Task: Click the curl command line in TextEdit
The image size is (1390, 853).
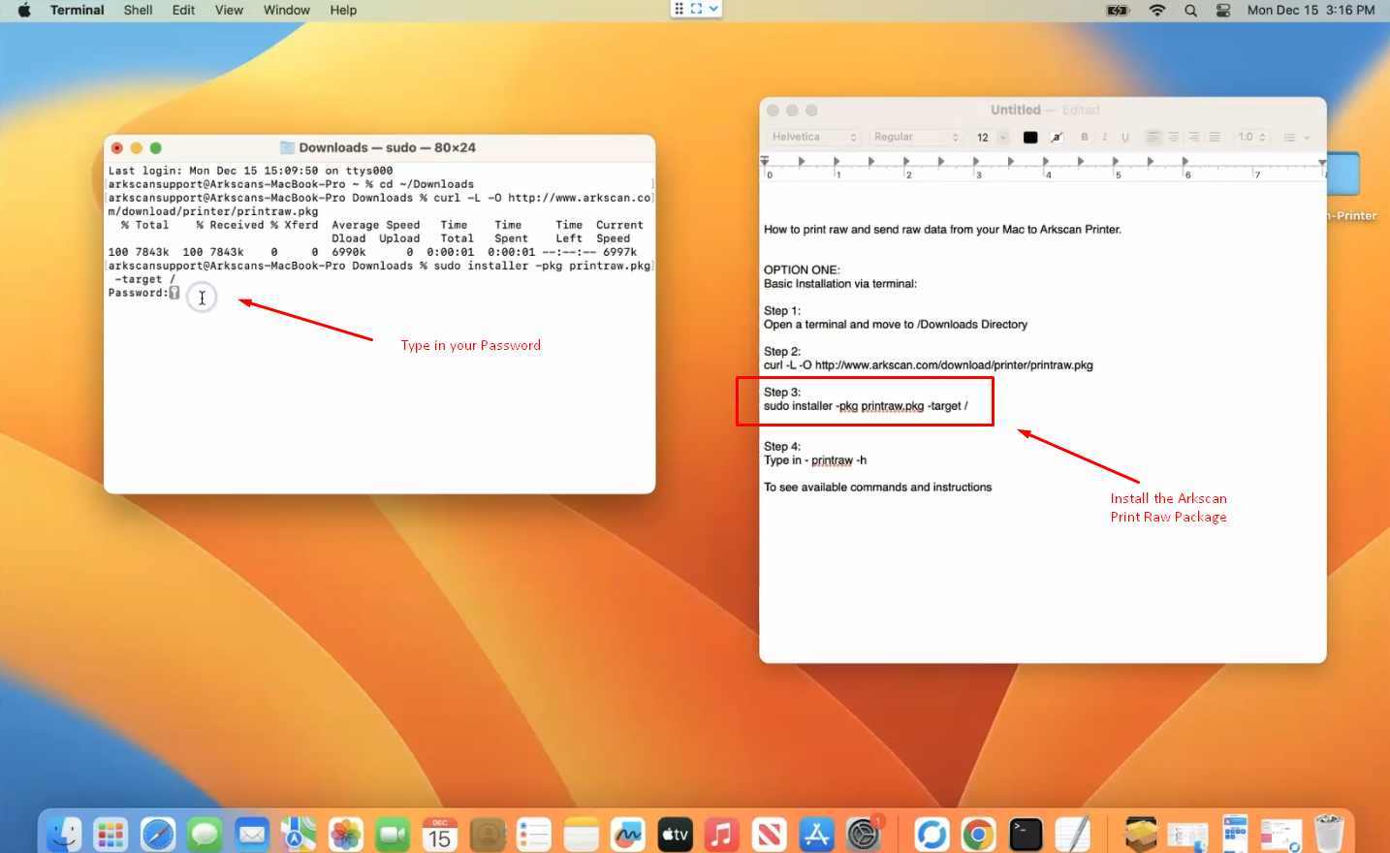Action: pos(928,365)
